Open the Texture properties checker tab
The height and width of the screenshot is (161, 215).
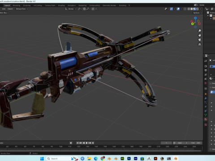(206, 125)
